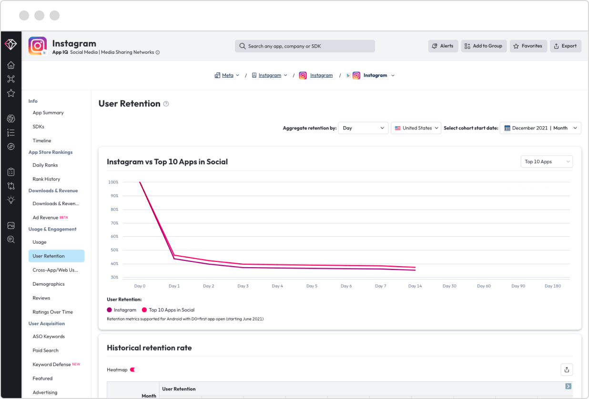Screen dimensions: 589x399
Task: Open Usage in the side menu
Action: pos(40,242)
